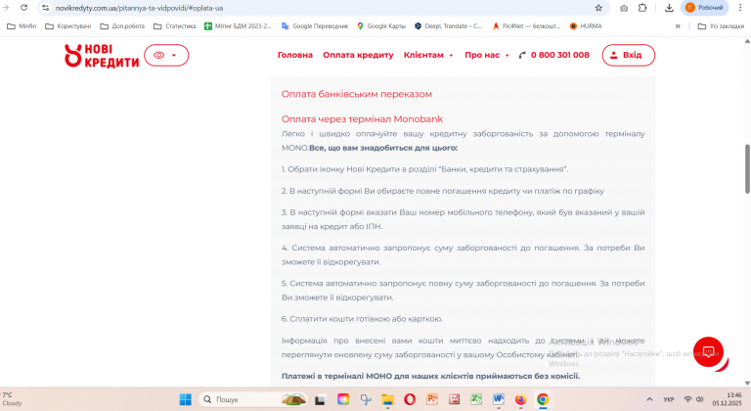Launch Opera from taskbar
751x411 pixels.
(x=410, y=399)
